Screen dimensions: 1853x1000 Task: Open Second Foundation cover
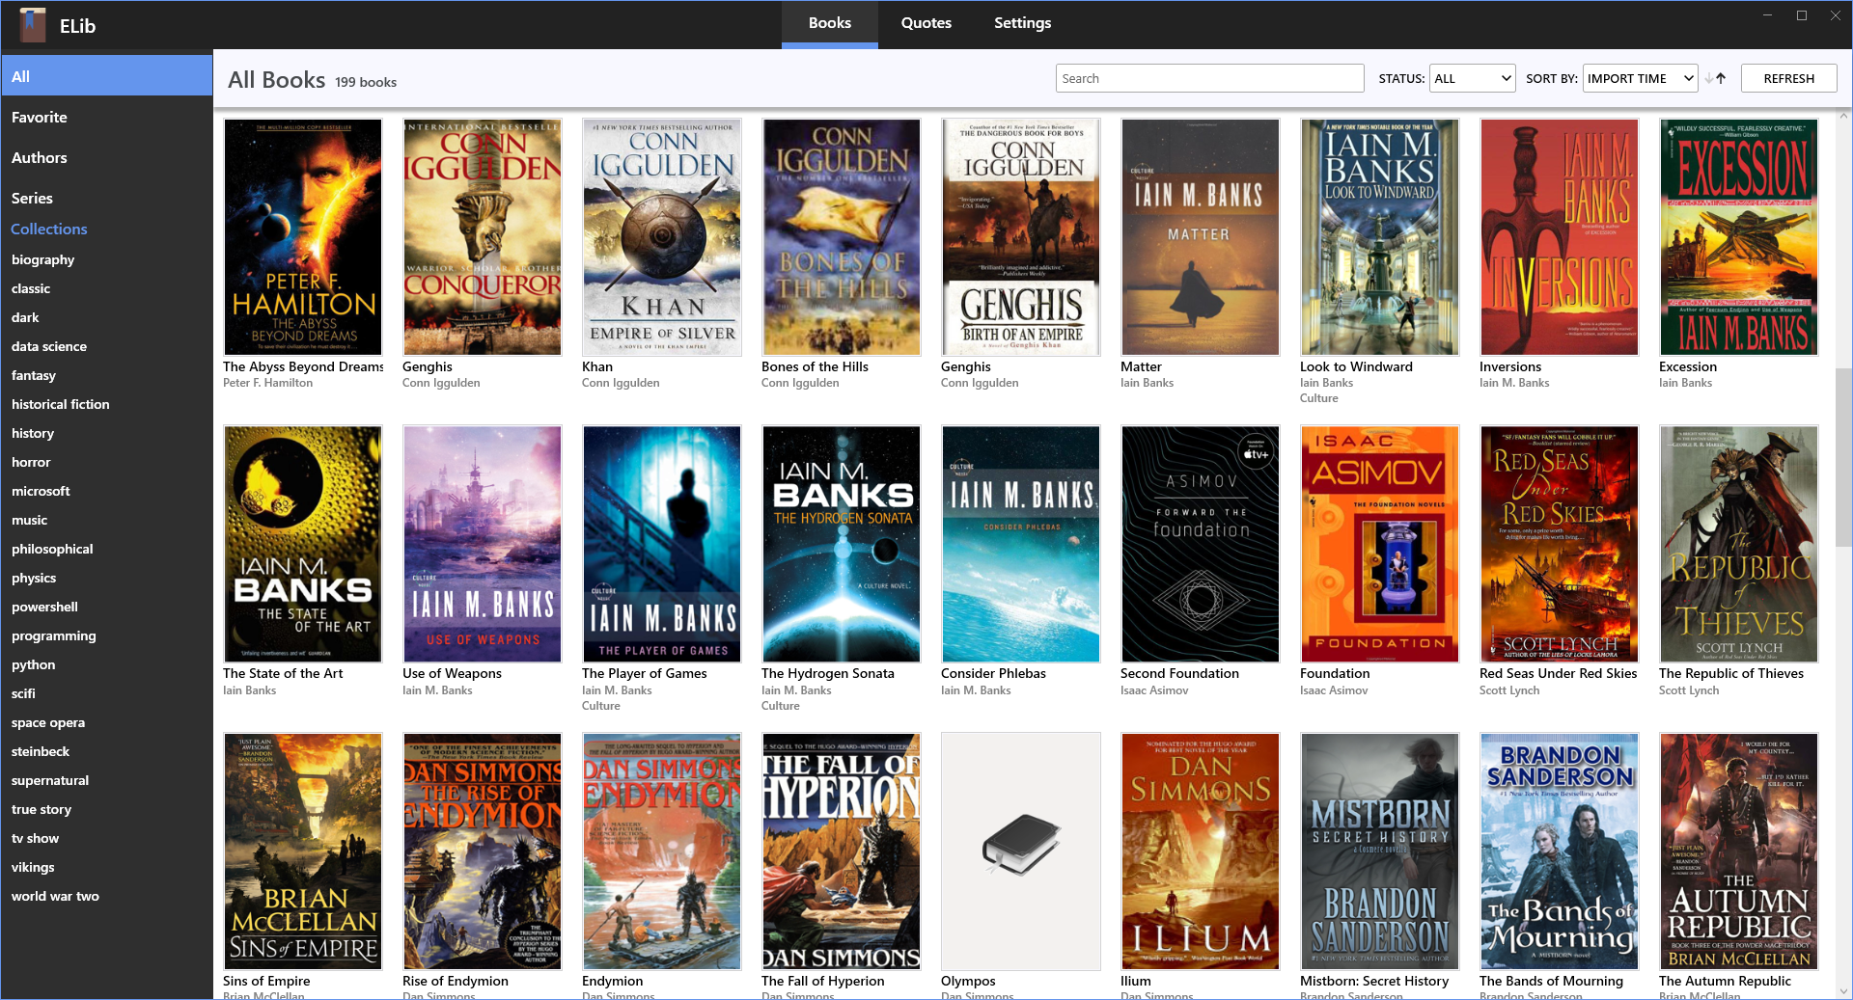point(1201,544)
